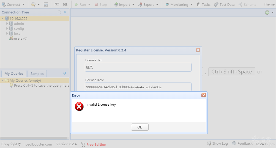Screen dimensions: 276x148
Task: Open the shell terminal icon
Action: [57, 5]
